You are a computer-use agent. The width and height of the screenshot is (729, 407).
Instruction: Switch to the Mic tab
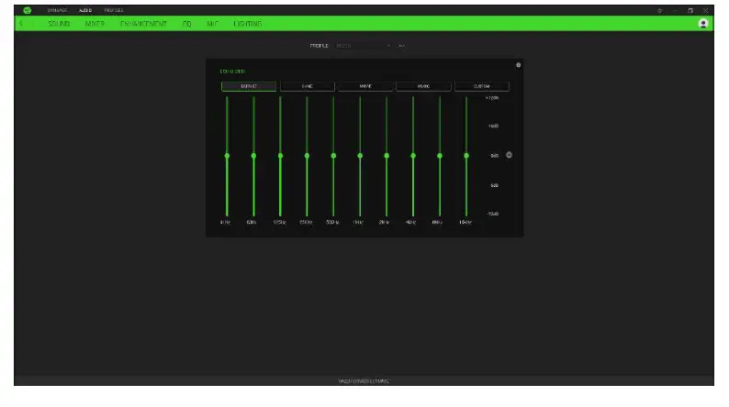[x=212, y=24]
